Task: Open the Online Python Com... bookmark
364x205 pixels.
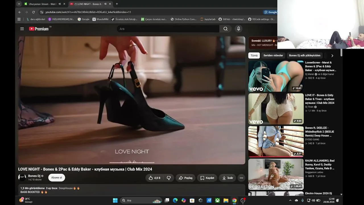Action: [x=183, y=19]
